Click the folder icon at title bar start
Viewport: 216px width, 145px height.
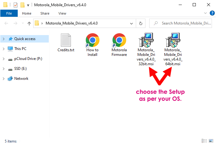tap(5, 5)
